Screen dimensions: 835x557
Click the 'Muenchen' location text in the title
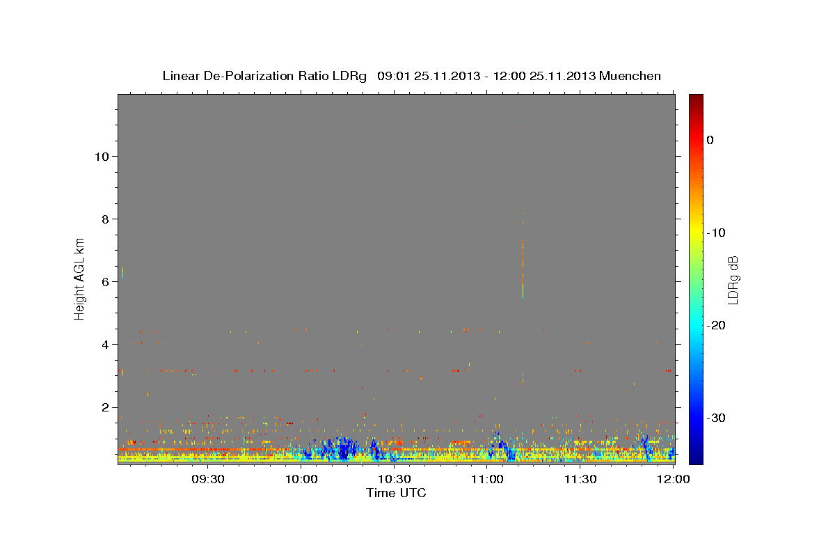click(x=630, y=76)
